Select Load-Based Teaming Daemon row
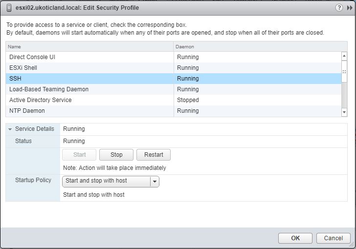 click(x=174, y=89)
